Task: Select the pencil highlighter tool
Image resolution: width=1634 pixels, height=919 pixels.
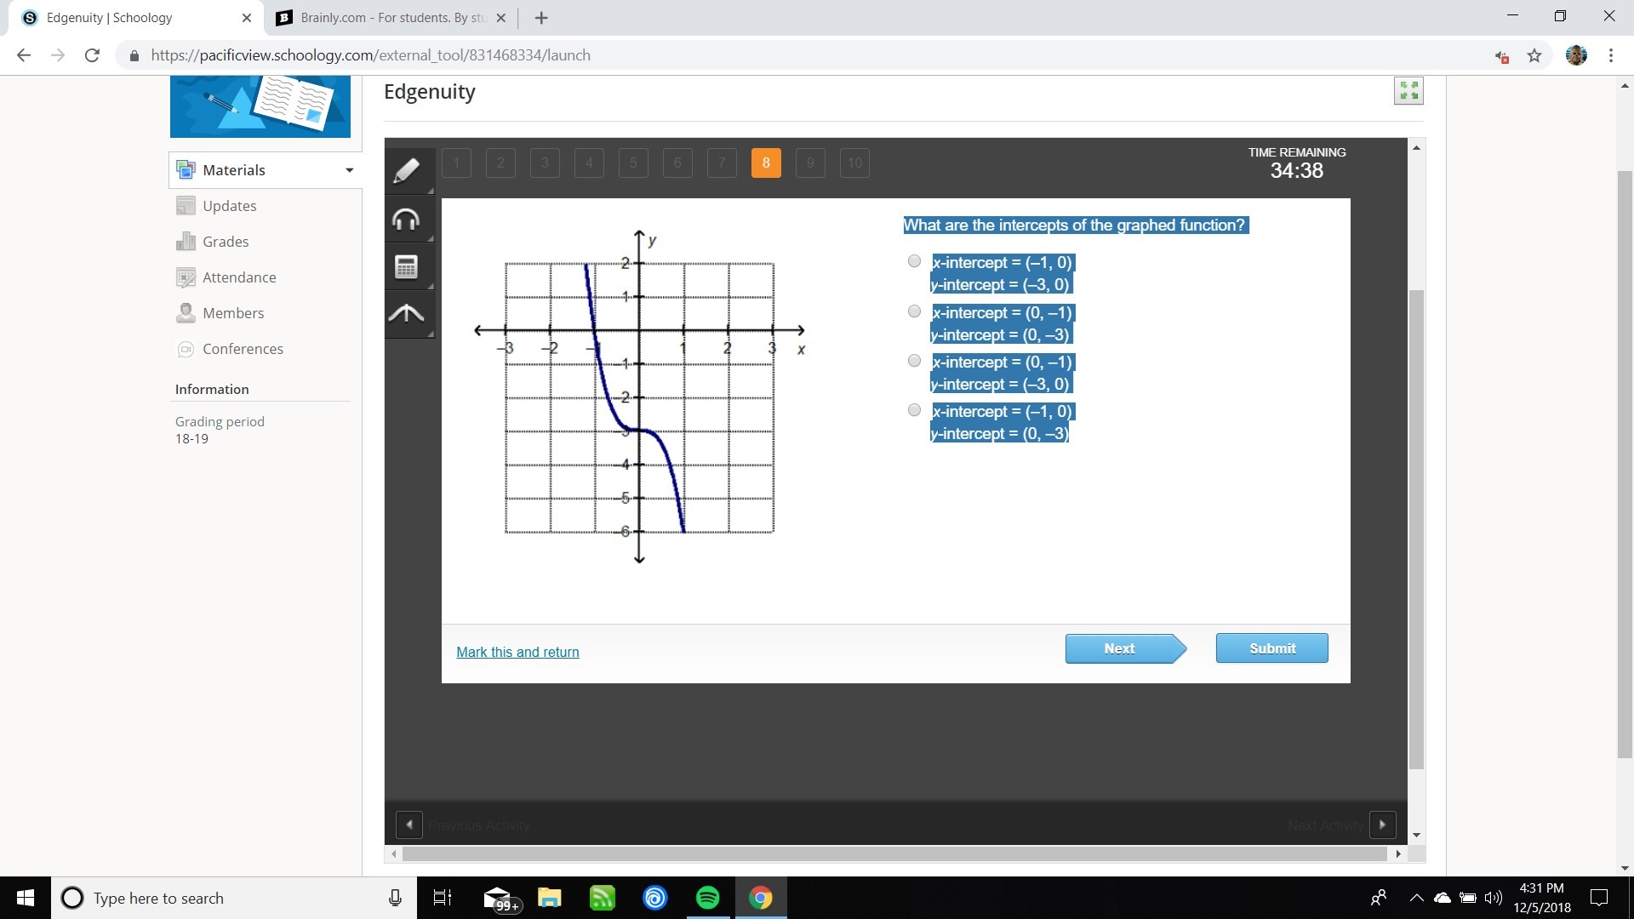Action: click(x=407, y=170)
